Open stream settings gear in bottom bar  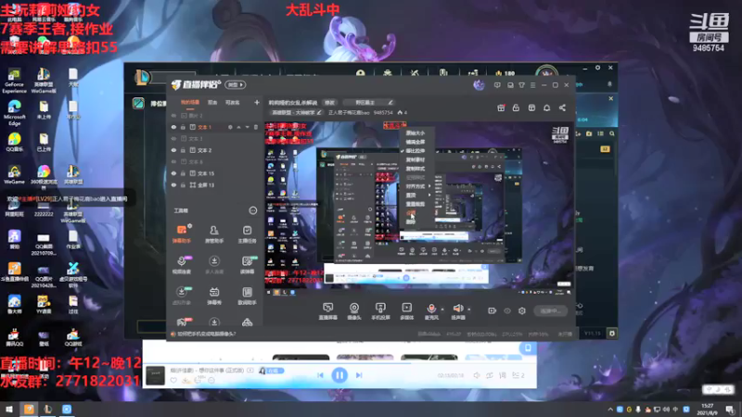tap(522, 310)
